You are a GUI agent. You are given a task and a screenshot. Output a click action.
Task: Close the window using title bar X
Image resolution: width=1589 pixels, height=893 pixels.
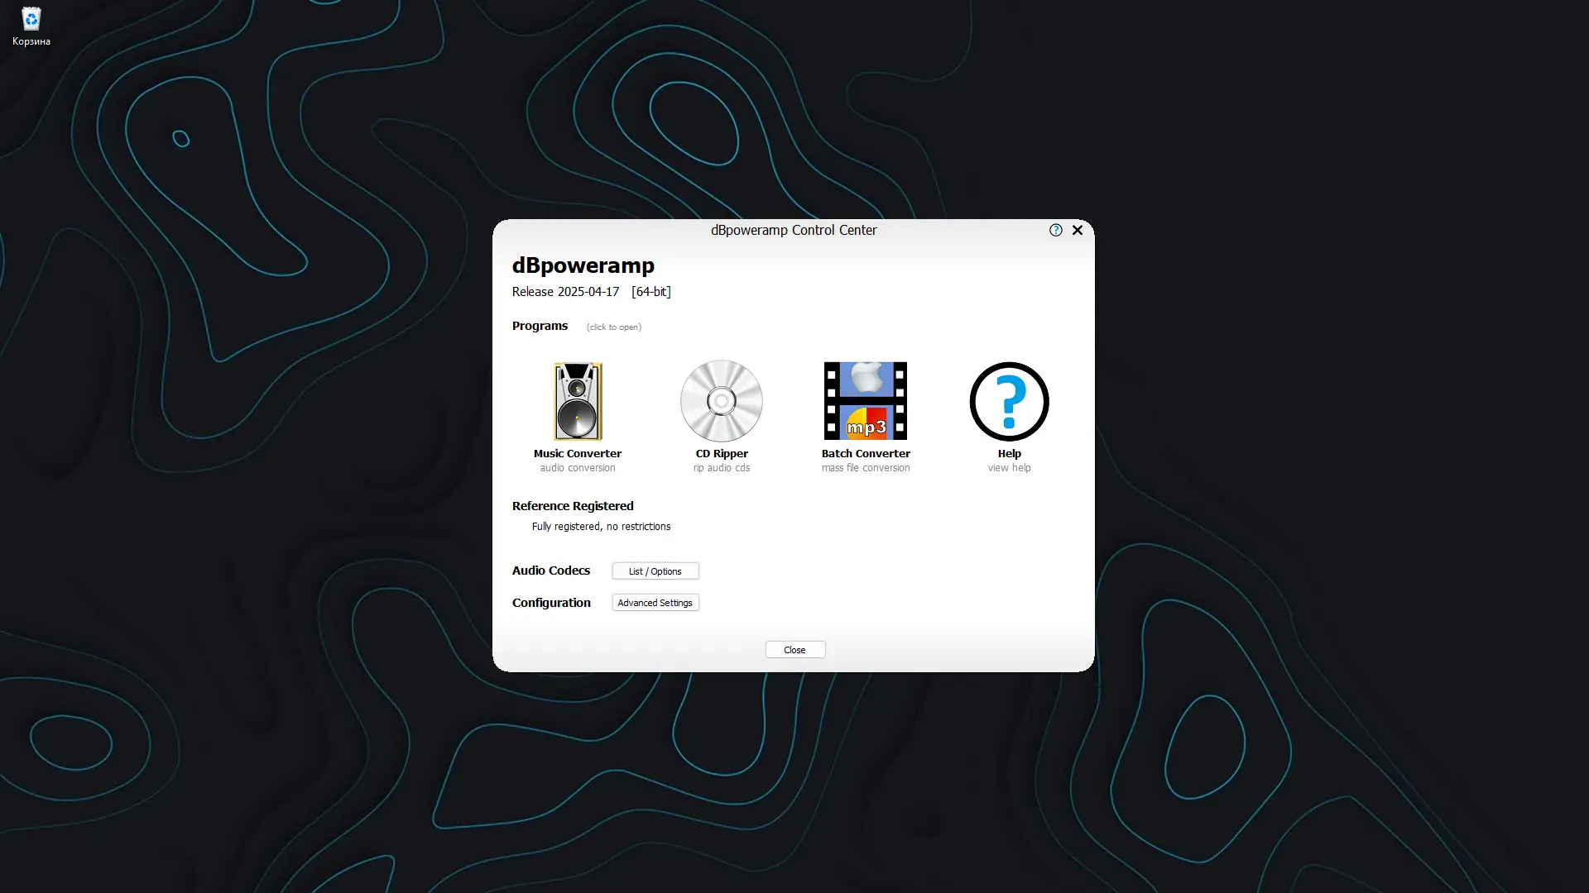1077,231
